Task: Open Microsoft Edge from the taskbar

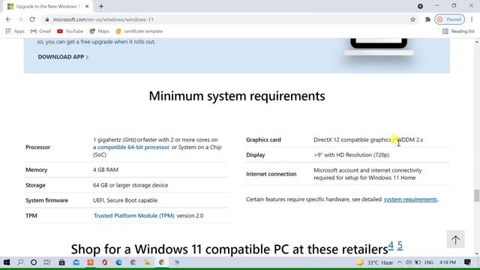Action: (118, 262)
